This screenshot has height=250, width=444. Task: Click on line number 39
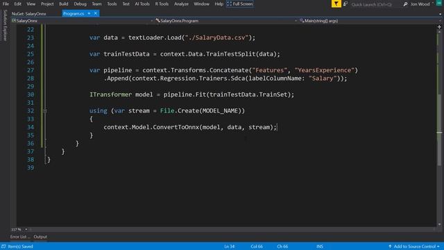[31, 168]
